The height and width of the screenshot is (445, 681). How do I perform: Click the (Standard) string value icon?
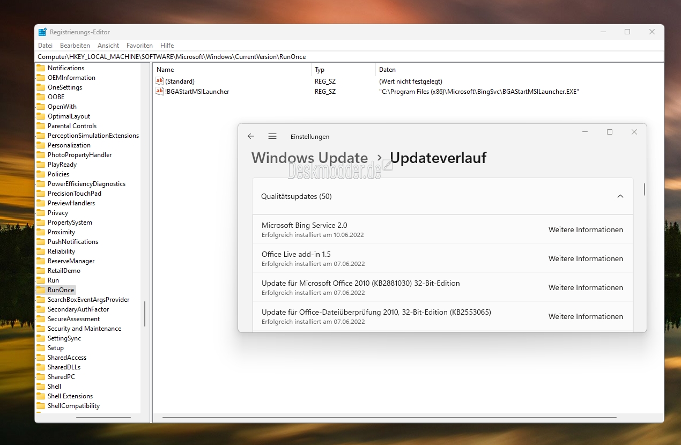point(159,81)
